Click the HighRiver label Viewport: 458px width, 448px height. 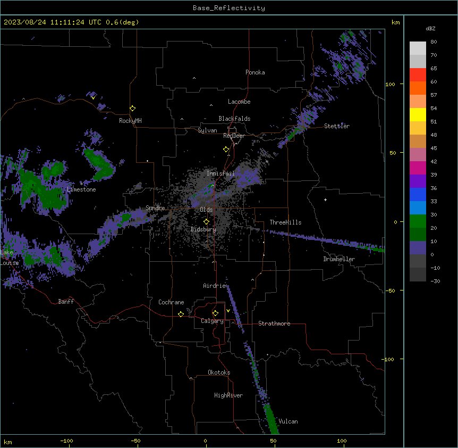point(228,395)
